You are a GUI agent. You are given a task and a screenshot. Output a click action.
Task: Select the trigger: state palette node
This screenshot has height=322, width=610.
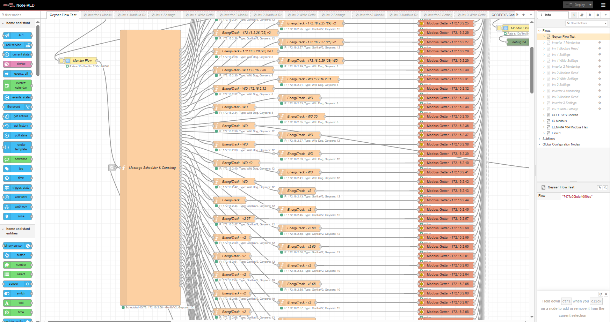click(17, 188)
